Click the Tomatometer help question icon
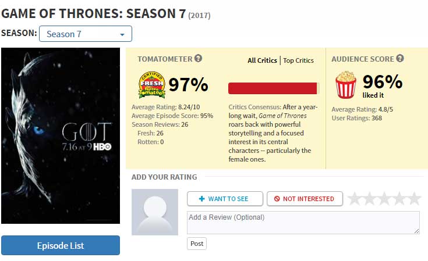Screen dimensions: 428x261 [x=198, y=58]
